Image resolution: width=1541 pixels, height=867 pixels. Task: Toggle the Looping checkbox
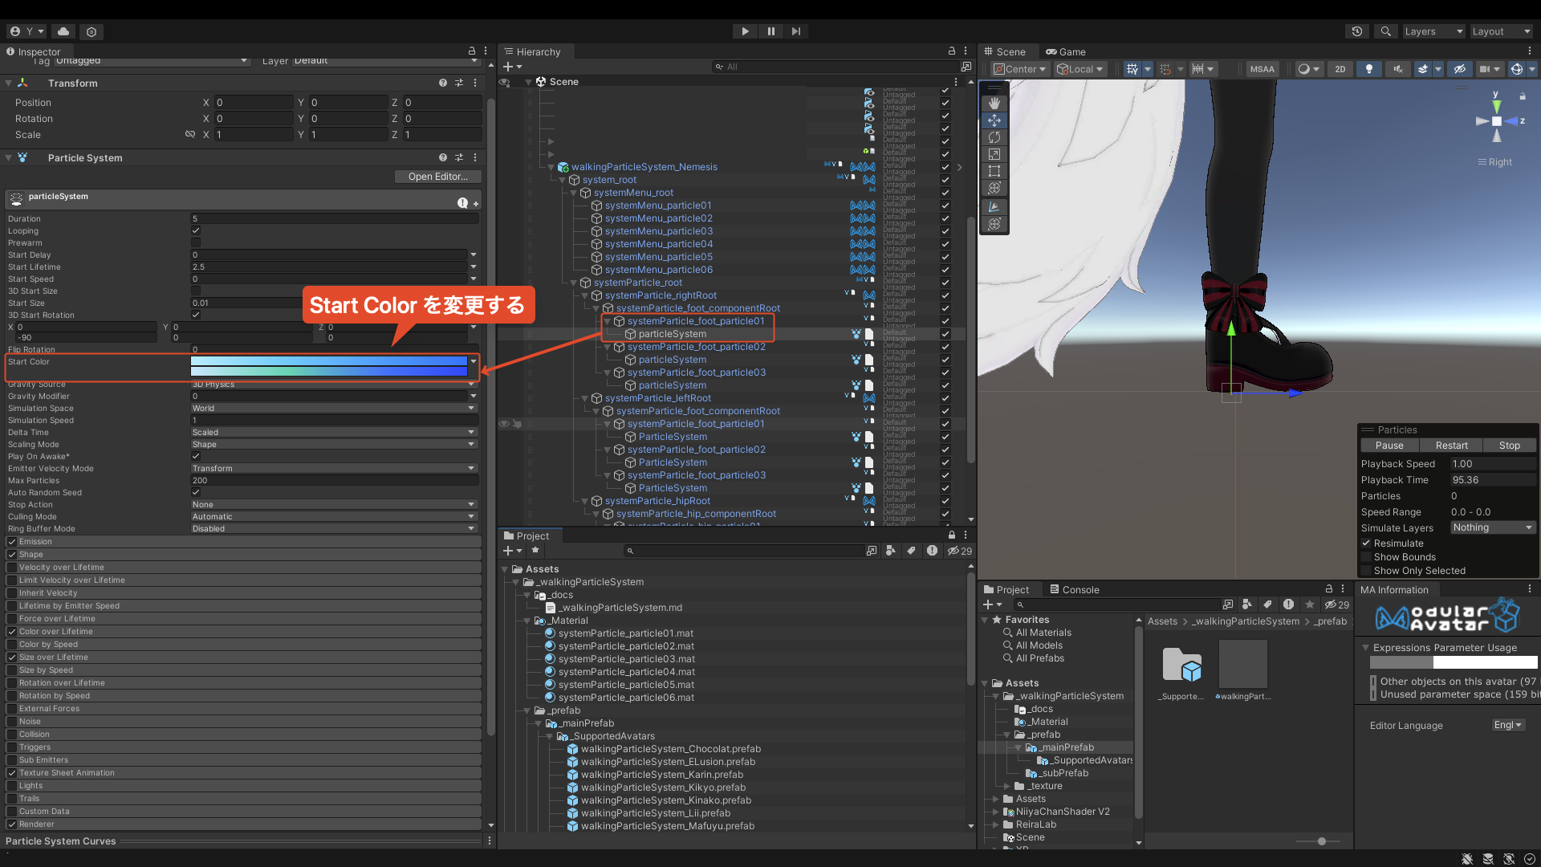(x=196, y=230)
